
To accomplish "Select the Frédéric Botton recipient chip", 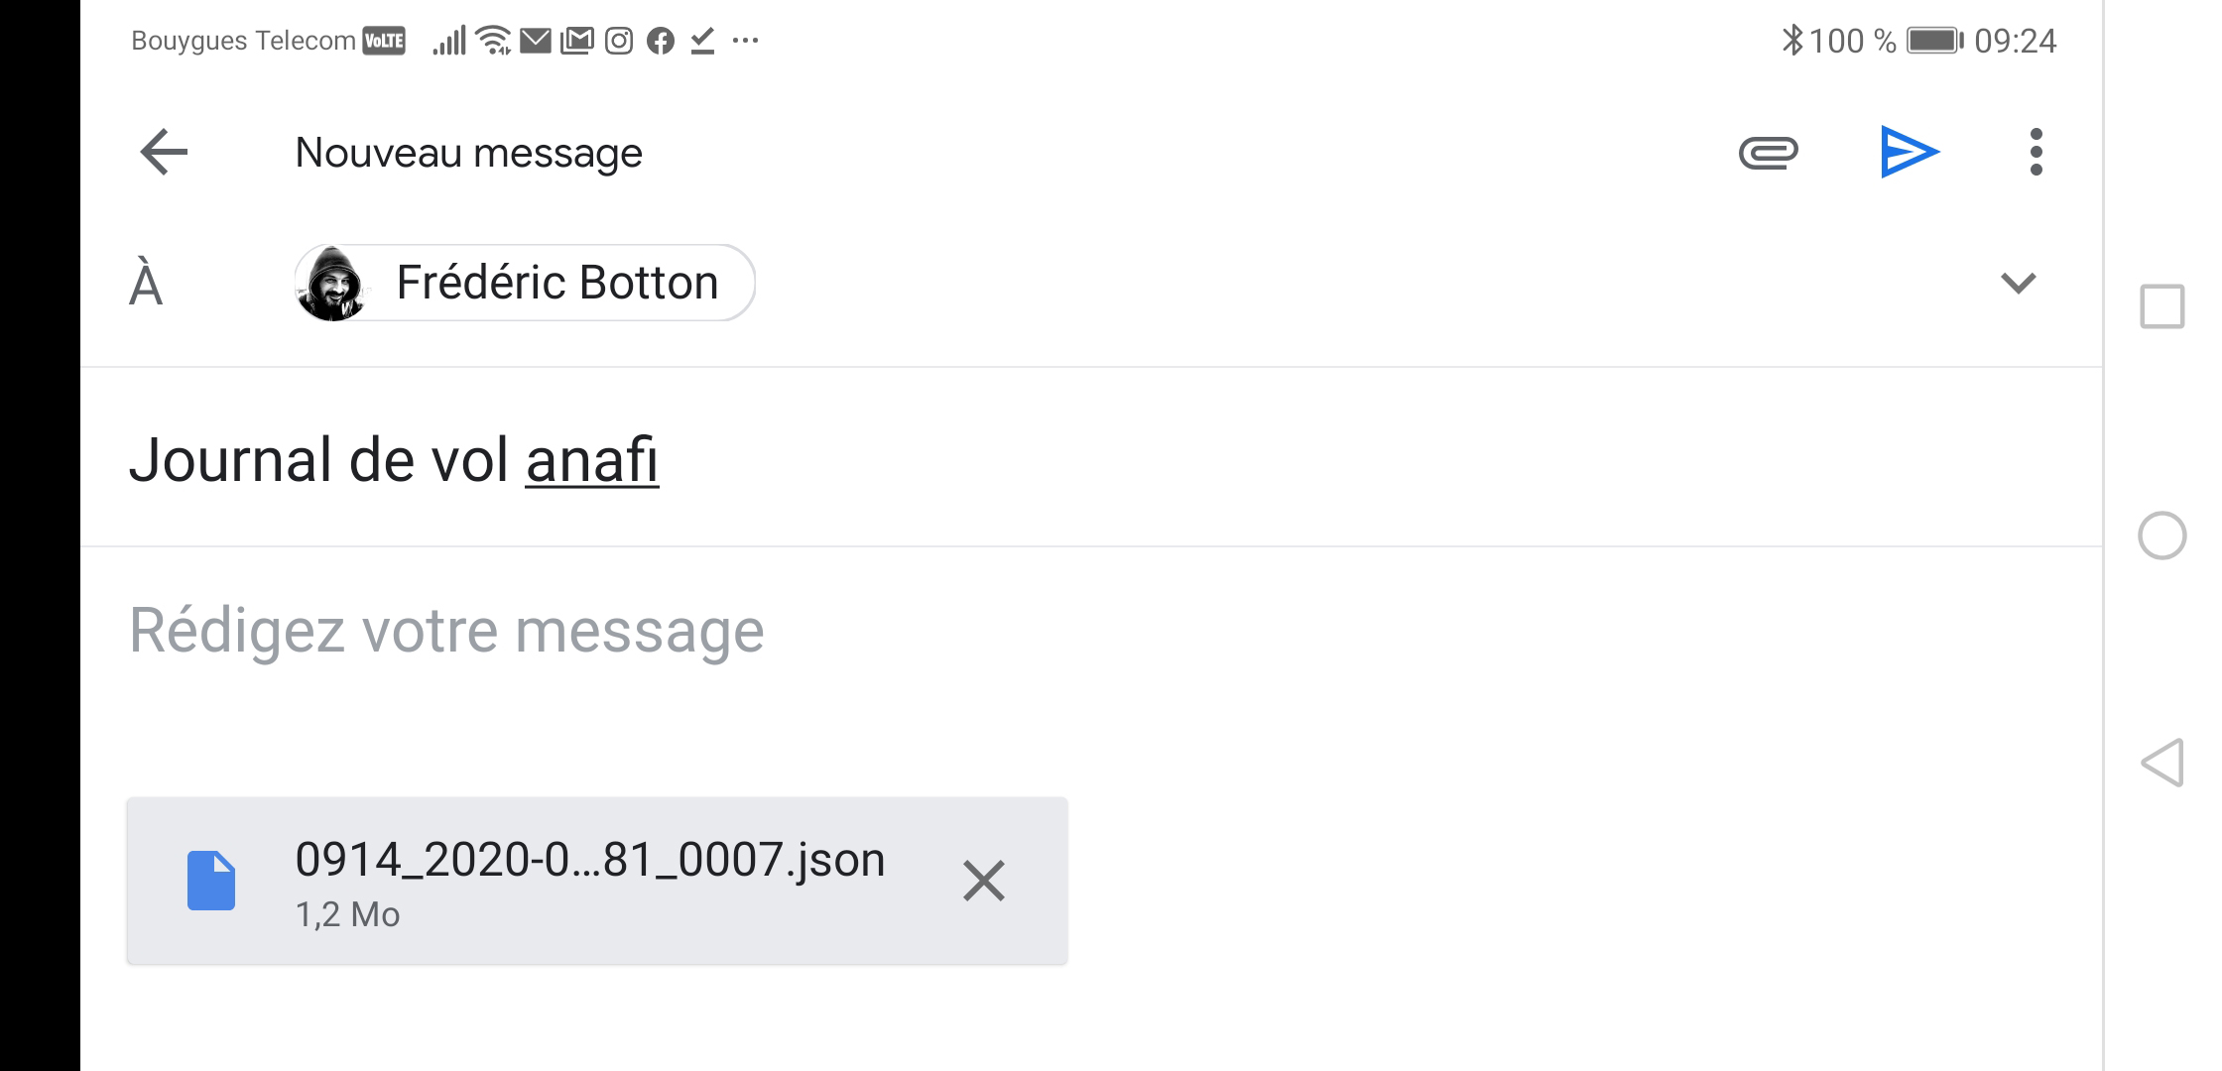I will [x=525, y=283].
